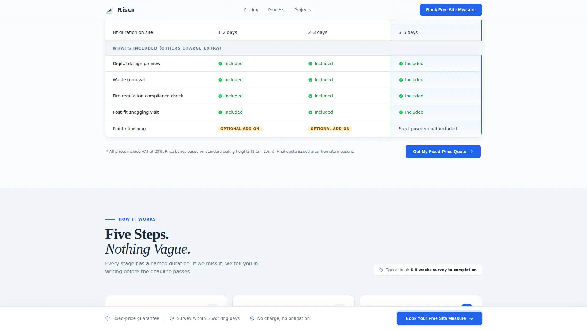The height and width of the screenshot is (330, 587).
Task: Click the '1–2 days' cell
Action: (227, 32)
